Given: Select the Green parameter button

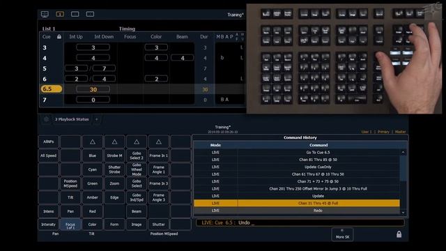Looking at the screenshot, I should pos(93,183).
